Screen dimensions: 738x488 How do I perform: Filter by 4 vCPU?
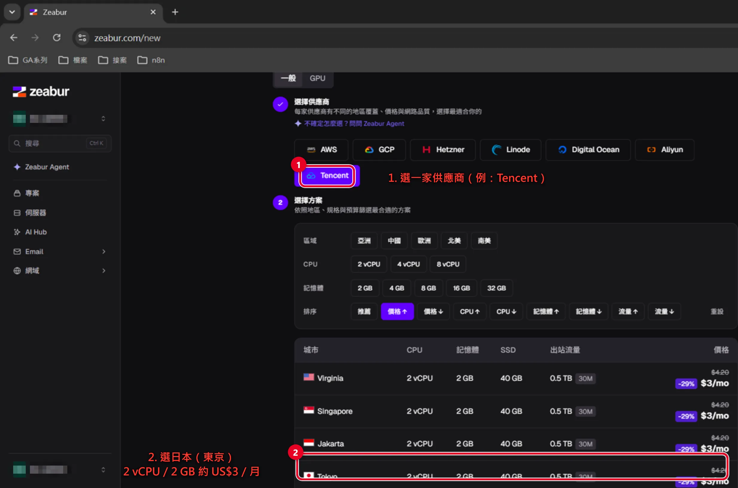pyautogui.click(x=408, y=264)
